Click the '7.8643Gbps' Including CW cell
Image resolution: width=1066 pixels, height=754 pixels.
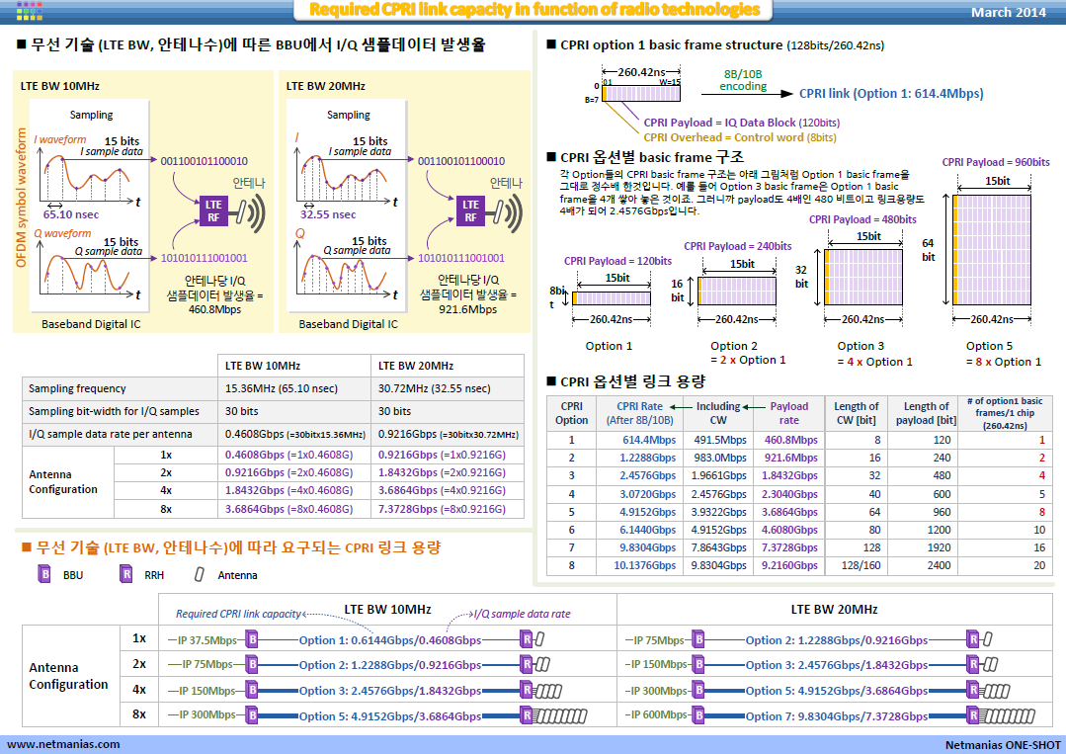(718, 547)
